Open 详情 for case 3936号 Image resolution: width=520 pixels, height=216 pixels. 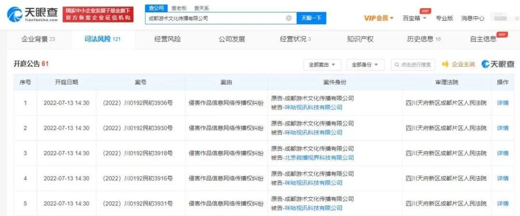502,103
